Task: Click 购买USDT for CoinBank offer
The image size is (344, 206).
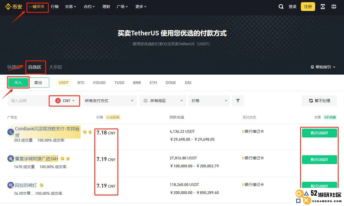Action: pos(319,133)
